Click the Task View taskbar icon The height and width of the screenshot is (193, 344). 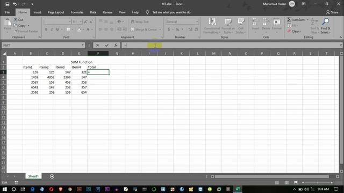(x=23, y=189)
